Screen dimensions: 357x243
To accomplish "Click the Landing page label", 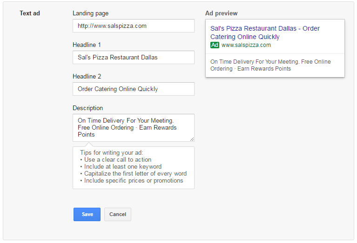I will tap(91, 13).
